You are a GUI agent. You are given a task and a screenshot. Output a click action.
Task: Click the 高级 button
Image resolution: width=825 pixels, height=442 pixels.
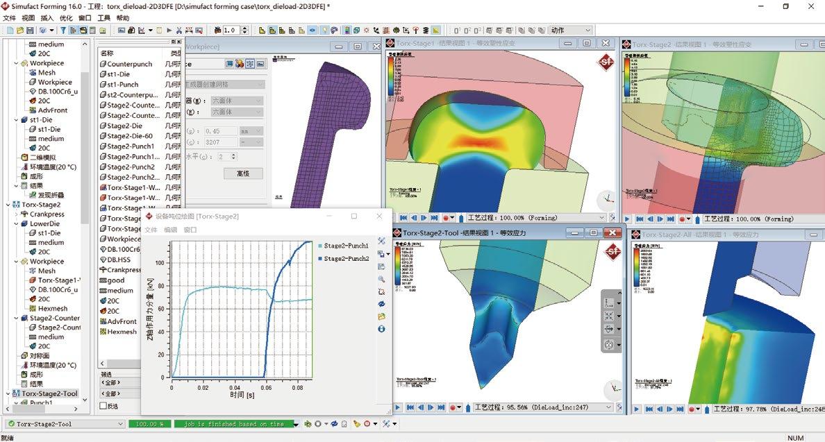(242, 173)
